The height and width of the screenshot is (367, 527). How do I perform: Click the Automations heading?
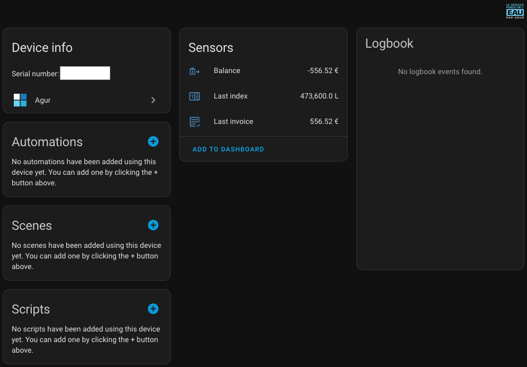click(47, 142)
